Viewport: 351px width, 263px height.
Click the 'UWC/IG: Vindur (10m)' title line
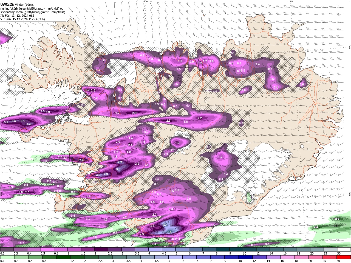coord(17,5)
